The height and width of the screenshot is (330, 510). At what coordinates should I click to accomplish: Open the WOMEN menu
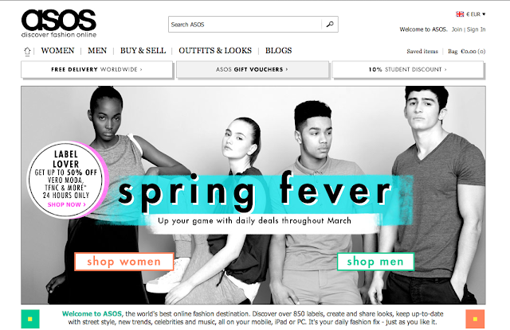57,51
